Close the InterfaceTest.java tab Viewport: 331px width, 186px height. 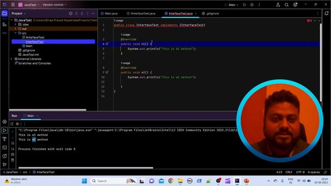(x=195, y=13)
